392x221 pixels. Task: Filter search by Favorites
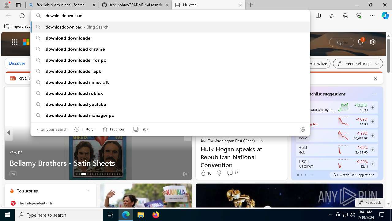(113, 129)
